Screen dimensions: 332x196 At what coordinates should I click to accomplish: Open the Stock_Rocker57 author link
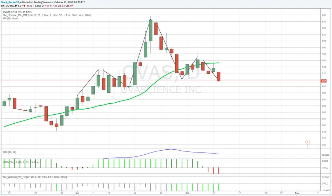(10, 2)
